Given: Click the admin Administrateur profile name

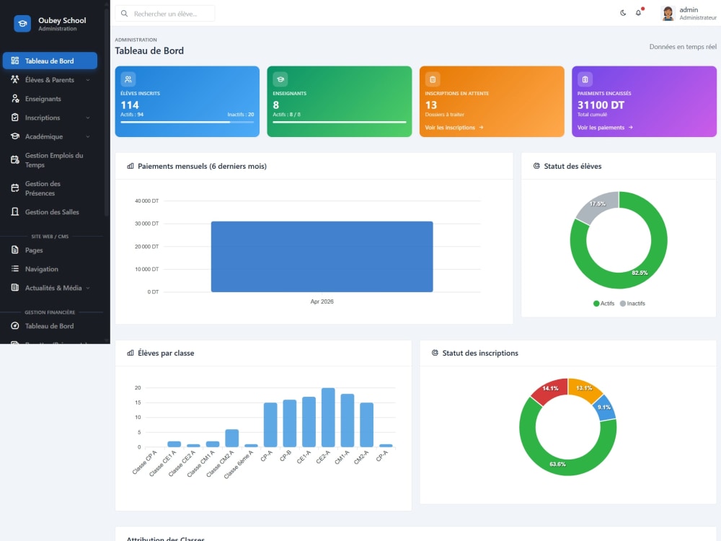Looking at the screenshot, I should pyautogui.click(x=697, y=13).
